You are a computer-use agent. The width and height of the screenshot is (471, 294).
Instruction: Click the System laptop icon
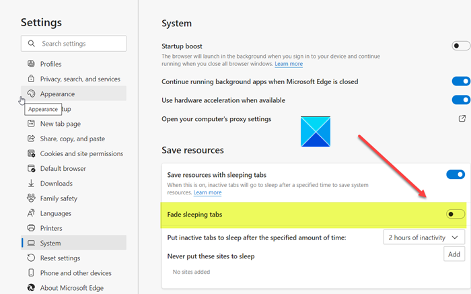[31, 243]
